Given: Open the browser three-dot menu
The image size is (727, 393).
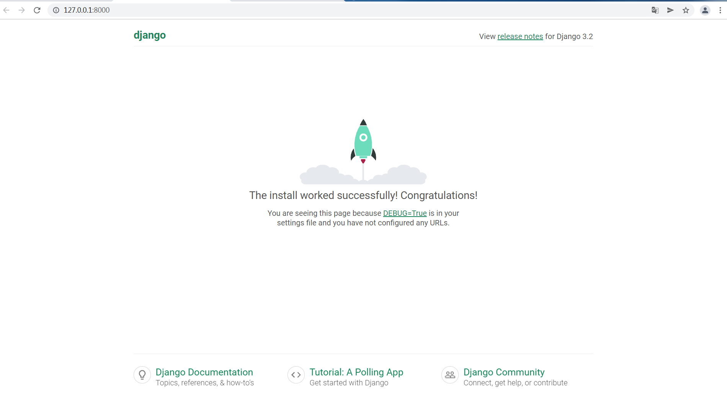Looking at the screenshot, I should [x=720, y=10].
